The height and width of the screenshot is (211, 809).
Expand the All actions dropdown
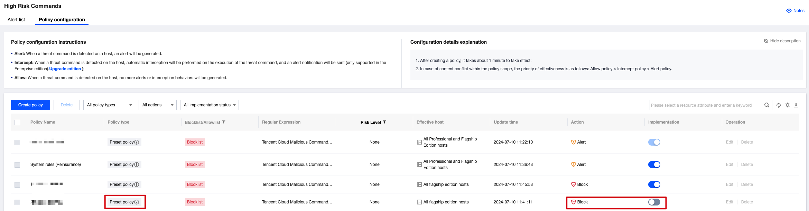click(157, 105)
